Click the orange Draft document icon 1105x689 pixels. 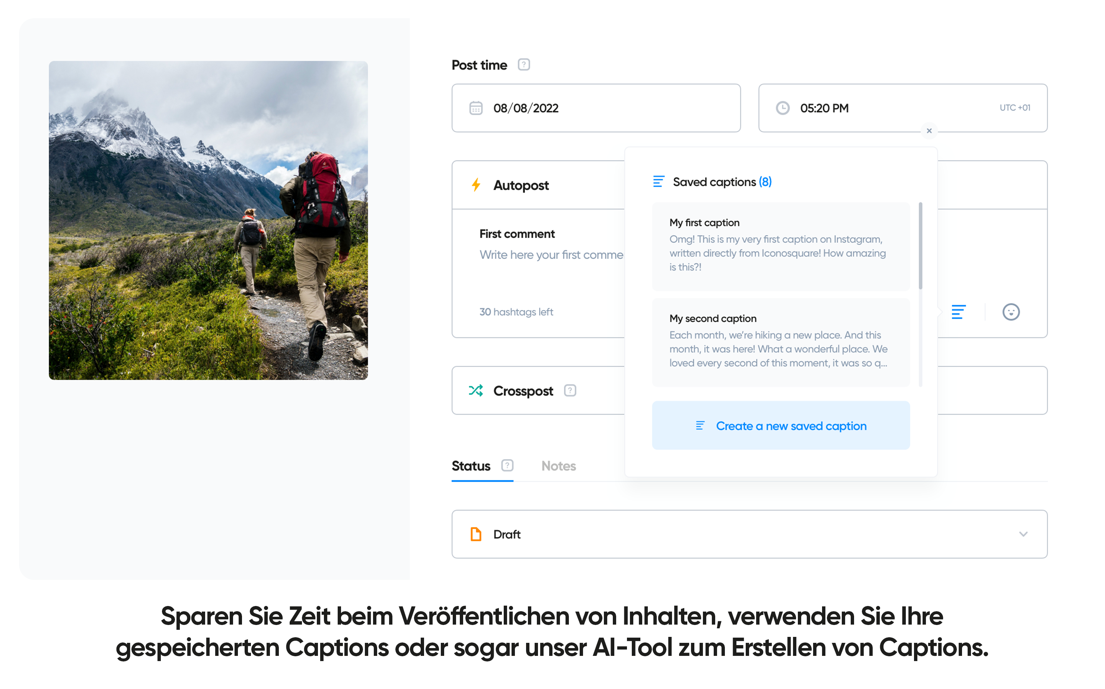(x=475, y=534)
